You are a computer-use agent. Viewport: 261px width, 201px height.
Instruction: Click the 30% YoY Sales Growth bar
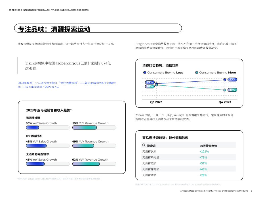[x=48, y=127]
